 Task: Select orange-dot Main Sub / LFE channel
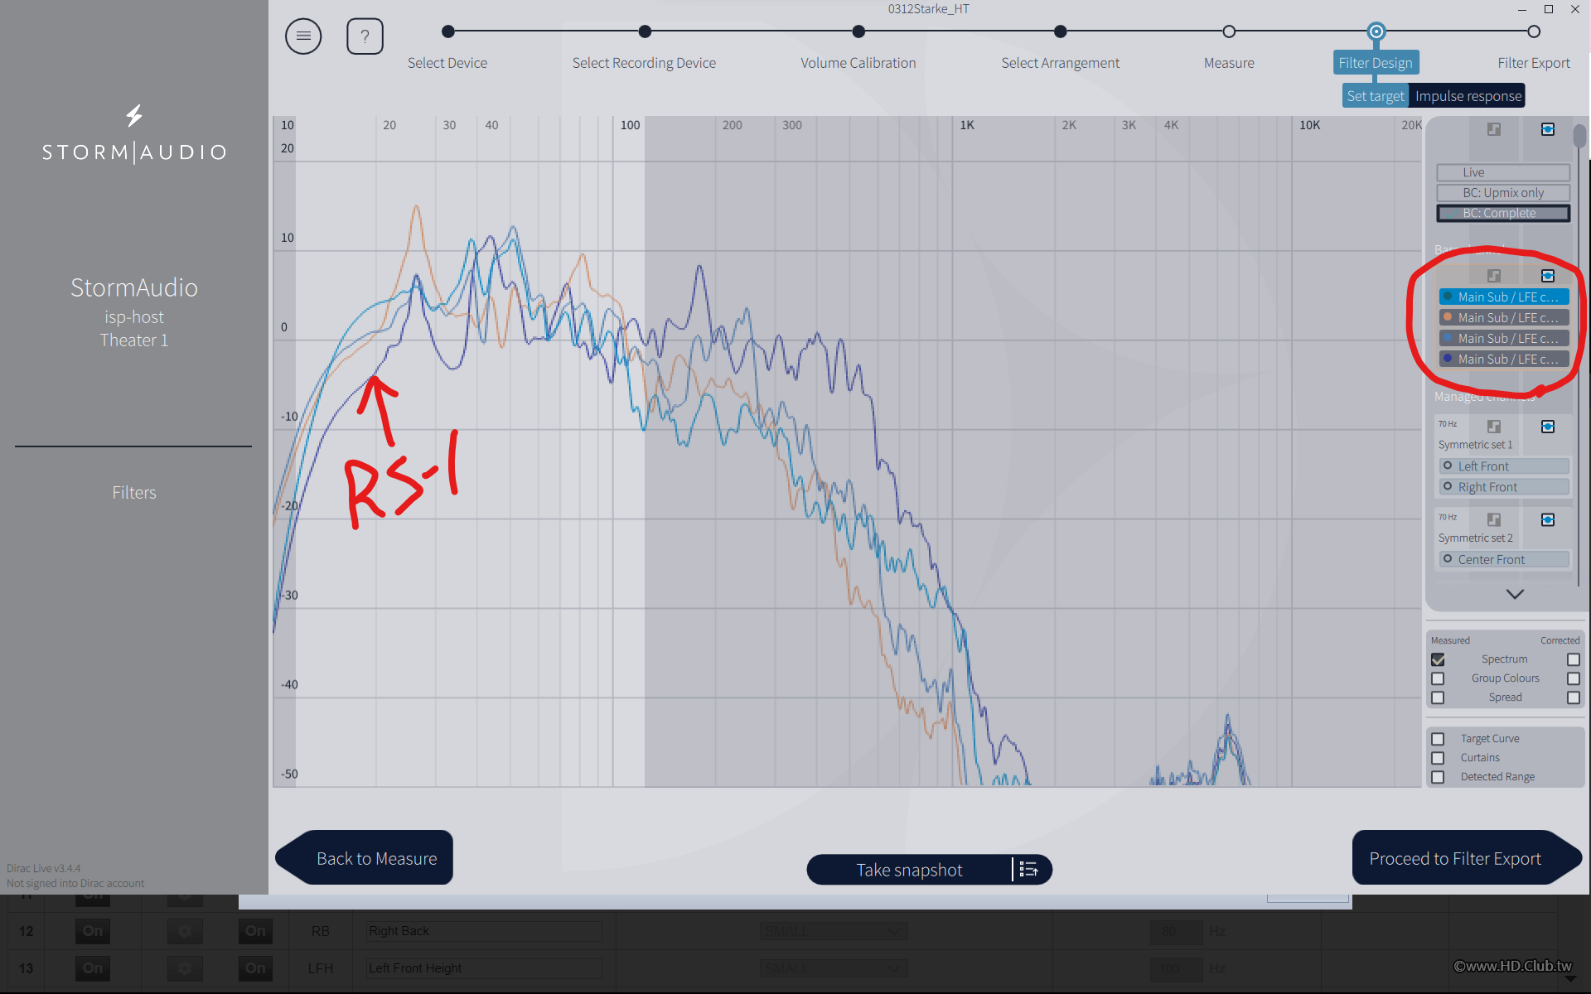pos(1504,317)
